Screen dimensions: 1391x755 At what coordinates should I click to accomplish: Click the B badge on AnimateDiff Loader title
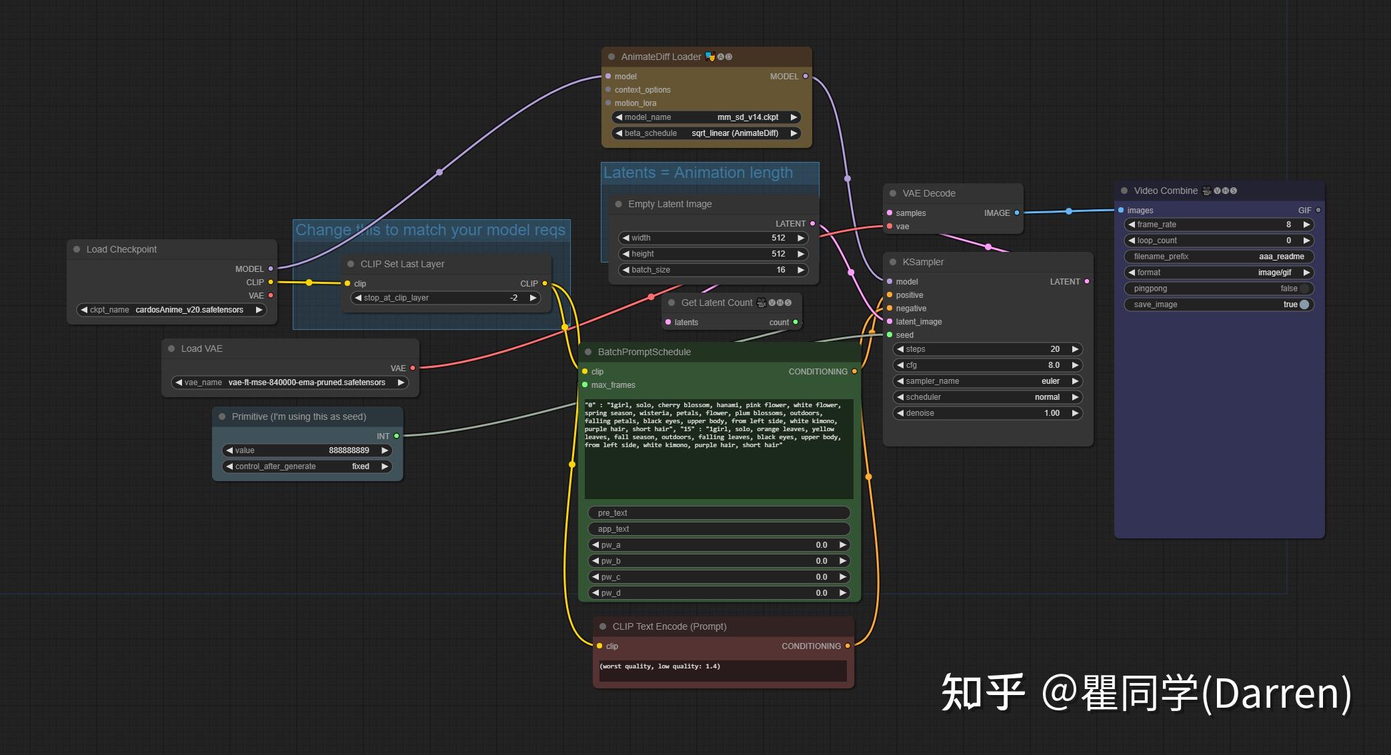click(728, 57)
